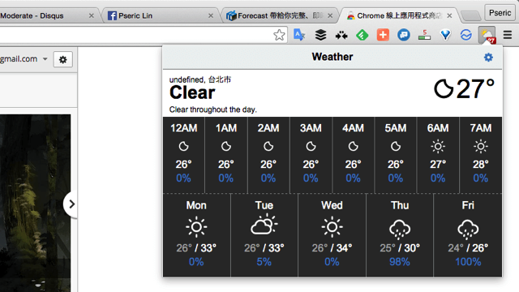Screen dimensions: 519x292
Task: Select the 6AM hourly forecast column
Action: tap(438, 155)
